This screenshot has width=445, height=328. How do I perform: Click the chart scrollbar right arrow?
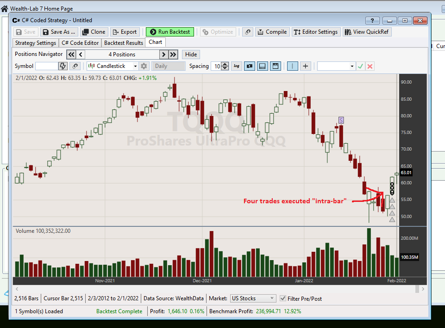click(x=423, y=289)
